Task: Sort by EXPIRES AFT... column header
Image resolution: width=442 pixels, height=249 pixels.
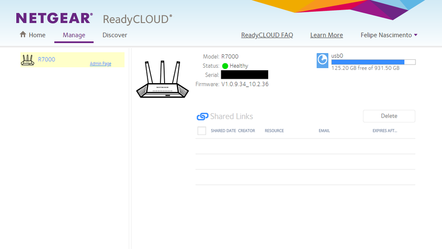Action: 384,131
